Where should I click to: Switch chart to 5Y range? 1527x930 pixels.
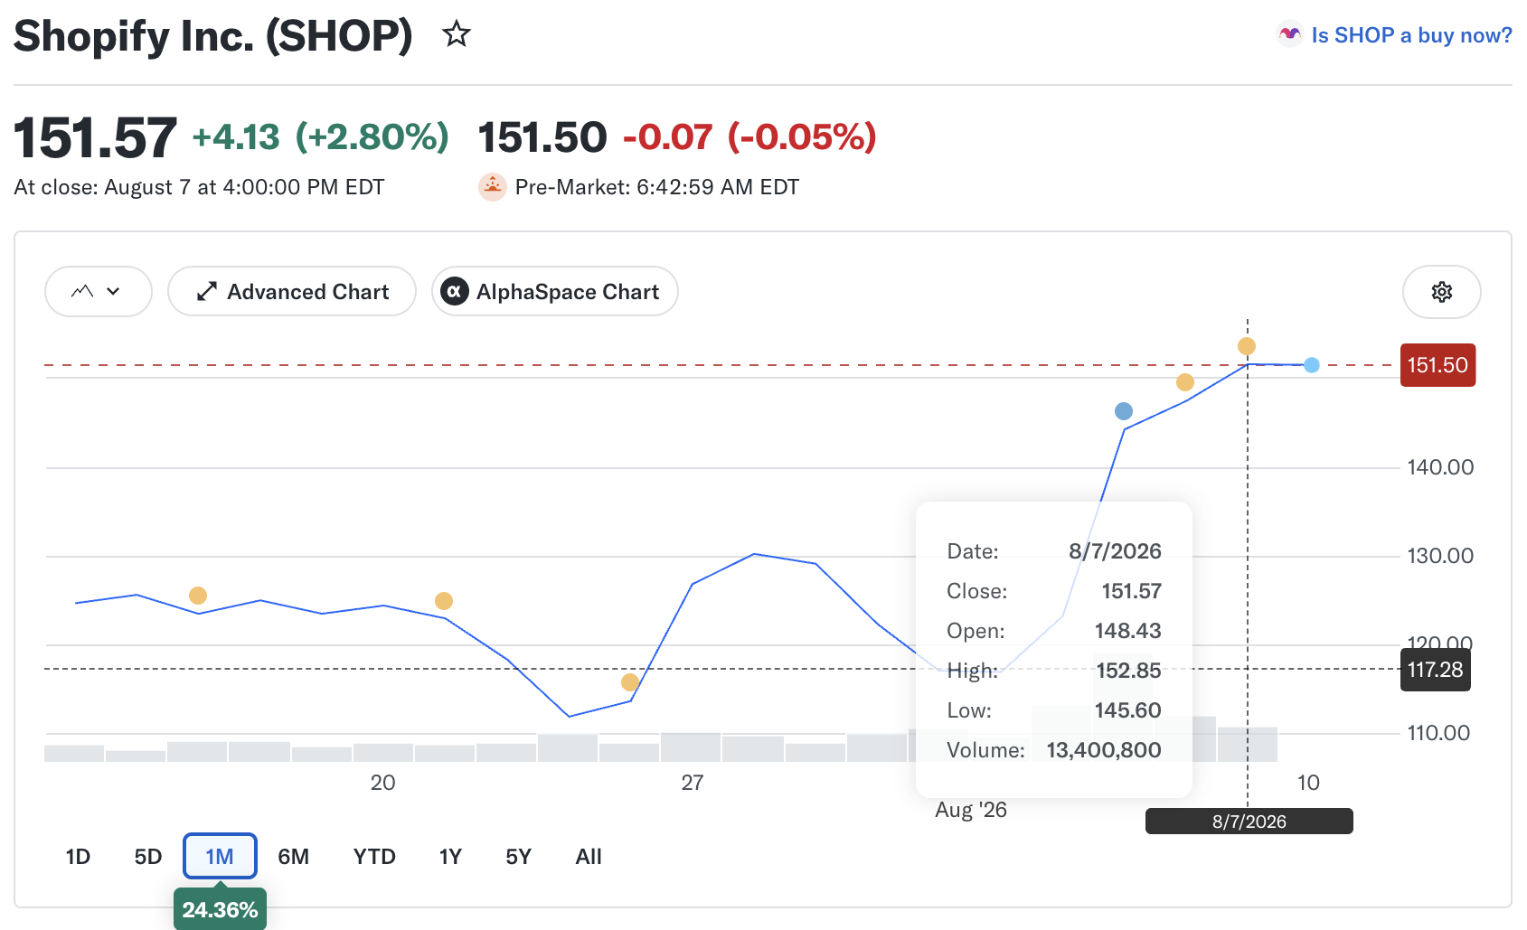pyautogui.click(x=518, y=857)
